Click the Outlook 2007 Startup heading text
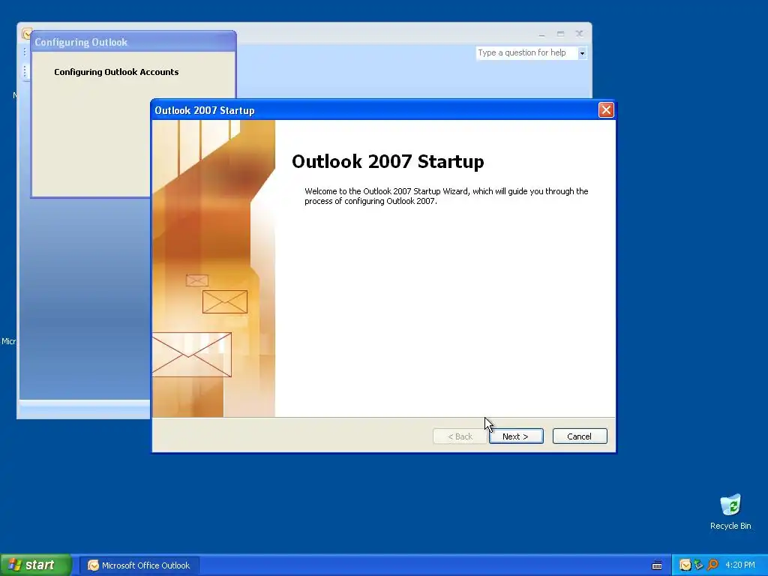768x576 pixels. tap(388, 161)
